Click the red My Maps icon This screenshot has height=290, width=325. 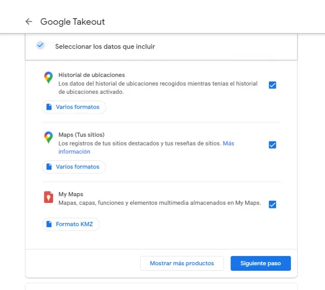pos(48,197)
